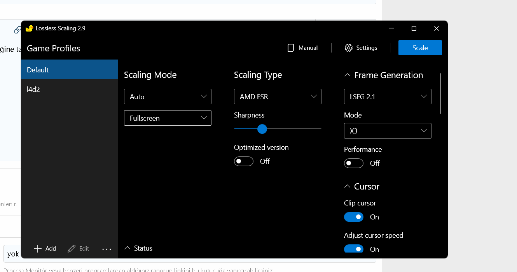Click the Lossless Scaling duck icon
Image resolution: width=517 pixels, height=272 pixels.
click(29, 28)
